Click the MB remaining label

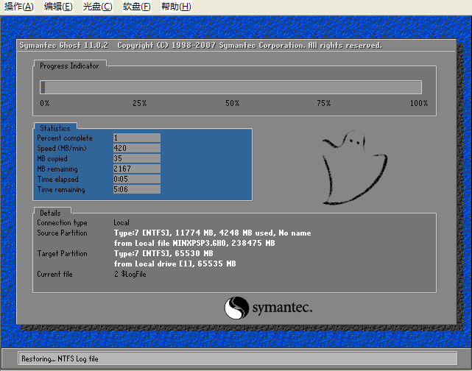coord(57,169)
